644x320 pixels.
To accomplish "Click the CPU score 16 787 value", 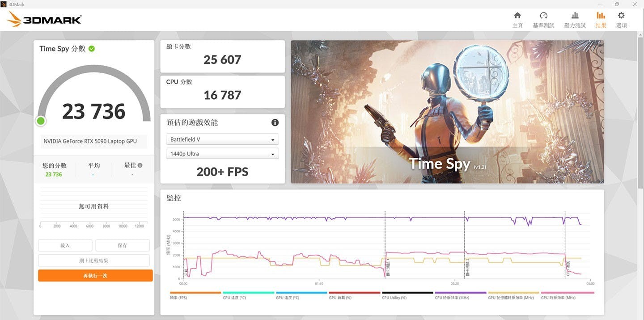I will tap(222, 95).
